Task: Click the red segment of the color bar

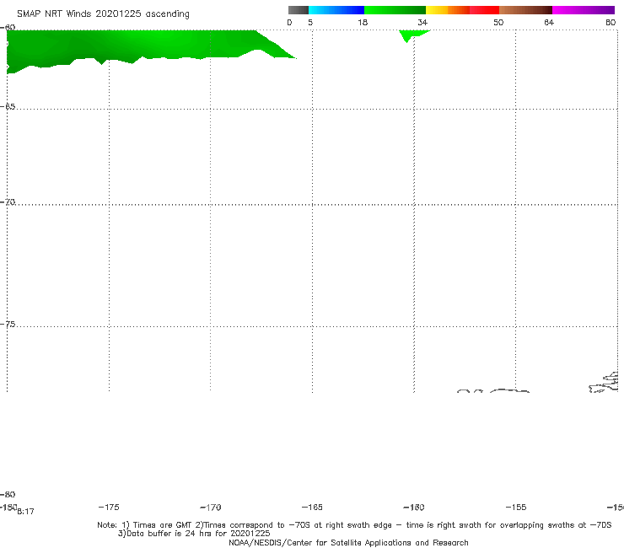Action: (x=484, y=10)
